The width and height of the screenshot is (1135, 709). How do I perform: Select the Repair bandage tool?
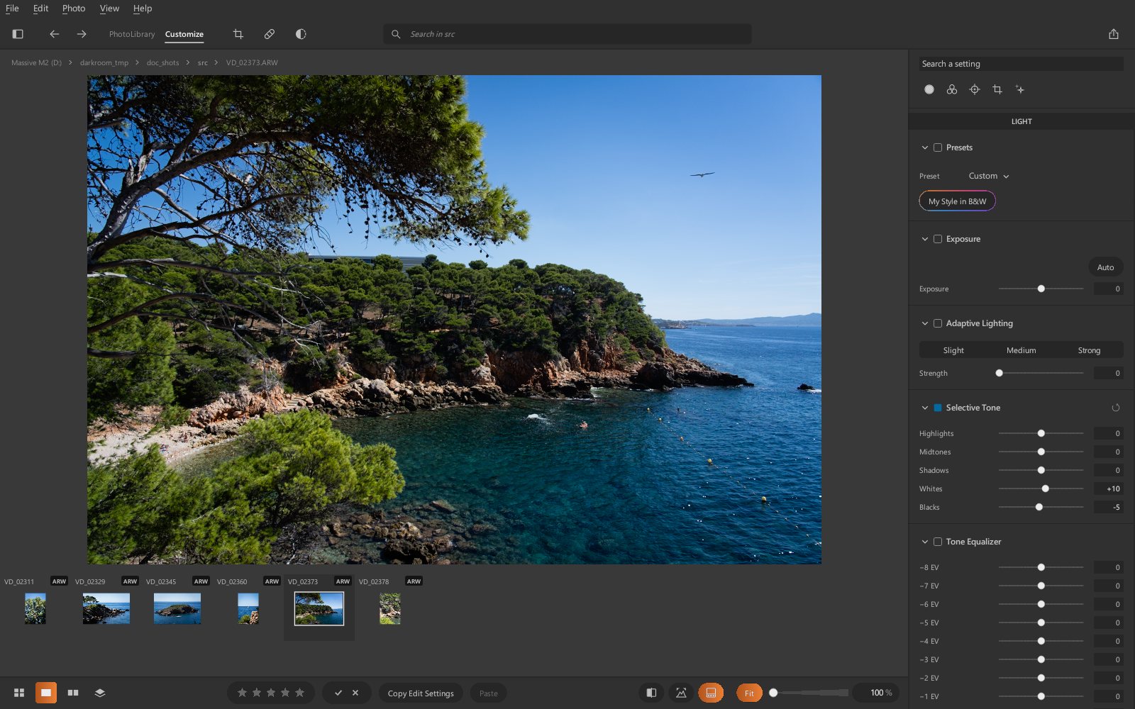pos(270,34)
